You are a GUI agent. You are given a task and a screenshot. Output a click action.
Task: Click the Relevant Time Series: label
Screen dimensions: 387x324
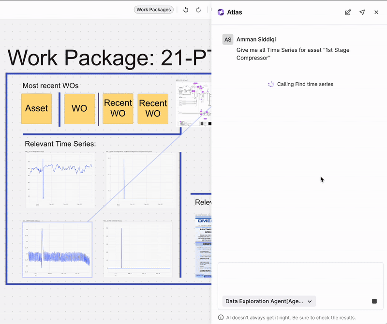tap(60, 144)
